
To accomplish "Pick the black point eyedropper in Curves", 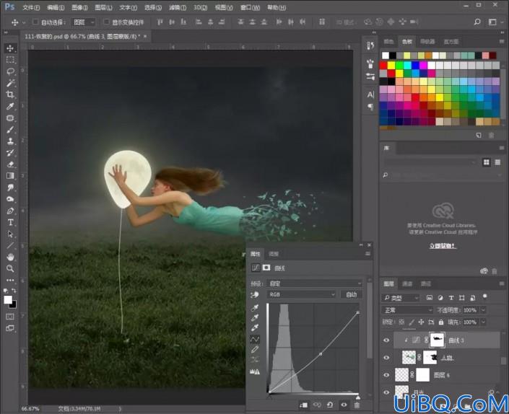I will click(x=255, y=308).
